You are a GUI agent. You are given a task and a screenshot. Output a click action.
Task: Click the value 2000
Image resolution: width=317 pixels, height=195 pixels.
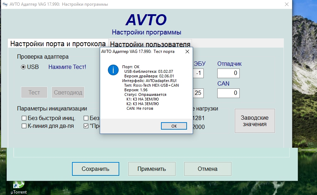coord(198,127)
